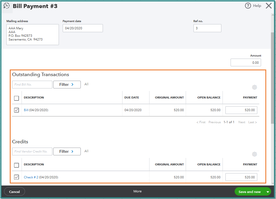Click the scrollbar down arrow
This screenshot has height=199, width=276.
(273, 183)
